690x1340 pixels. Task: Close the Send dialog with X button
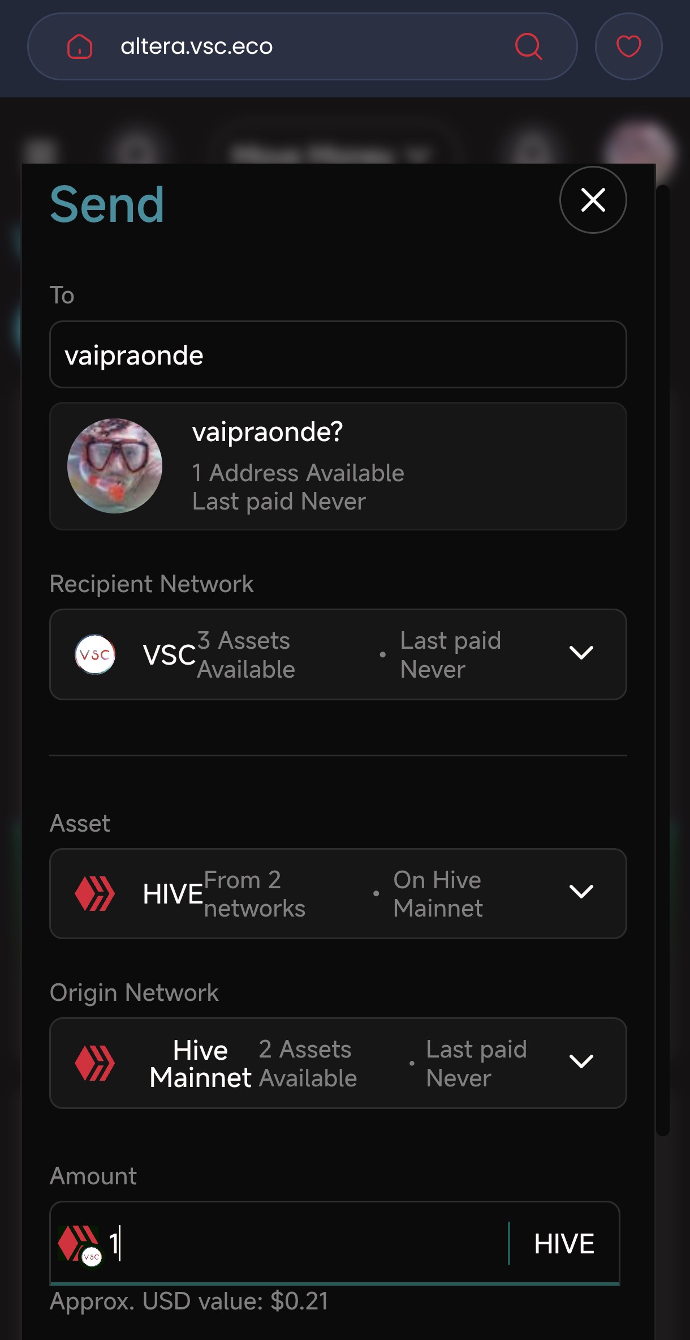point(593,200)
